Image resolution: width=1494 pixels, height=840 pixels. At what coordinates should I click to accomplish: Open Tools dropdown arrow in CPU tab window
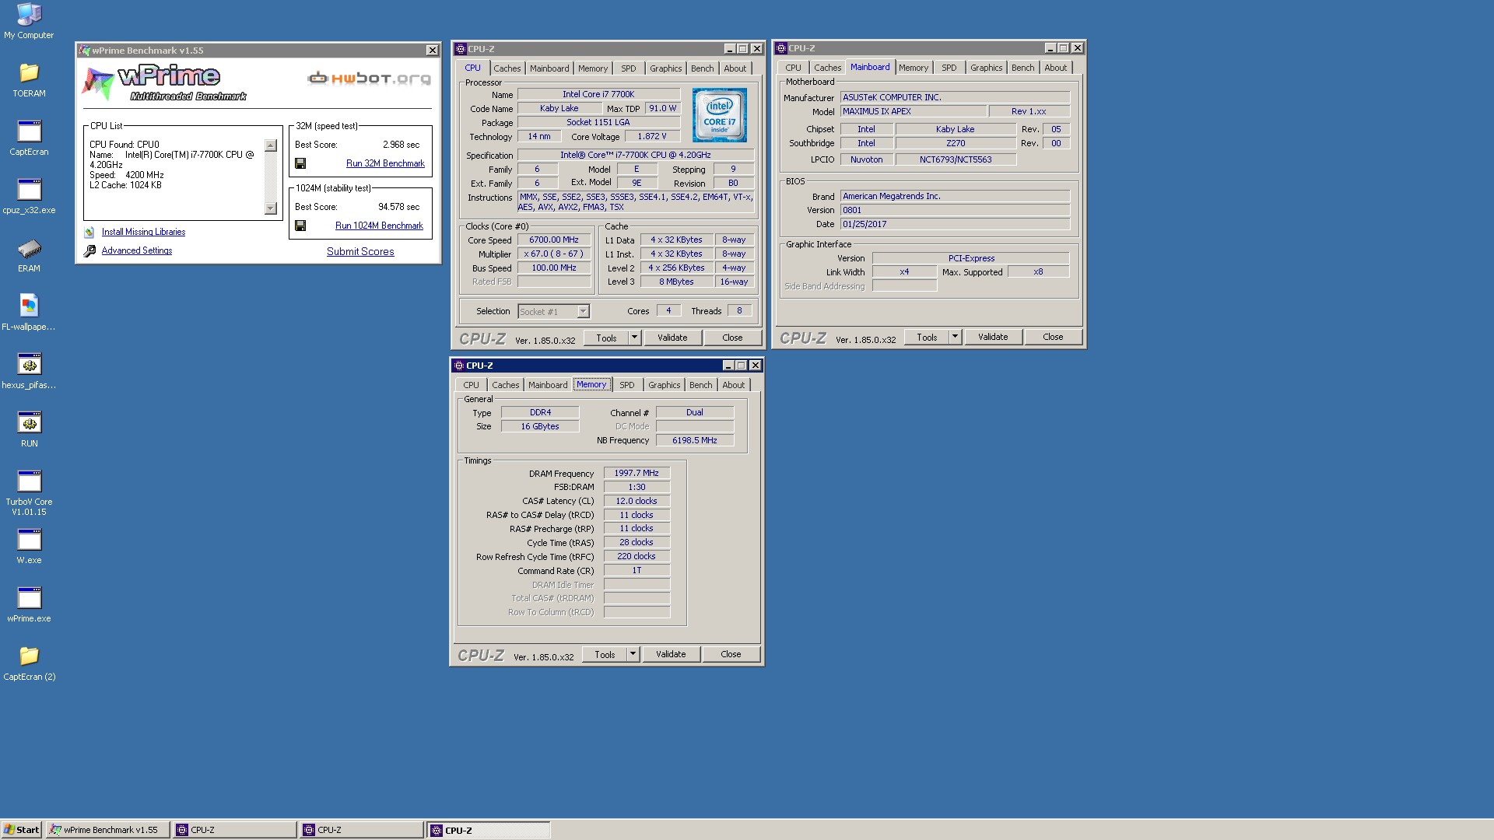(634, 338)
